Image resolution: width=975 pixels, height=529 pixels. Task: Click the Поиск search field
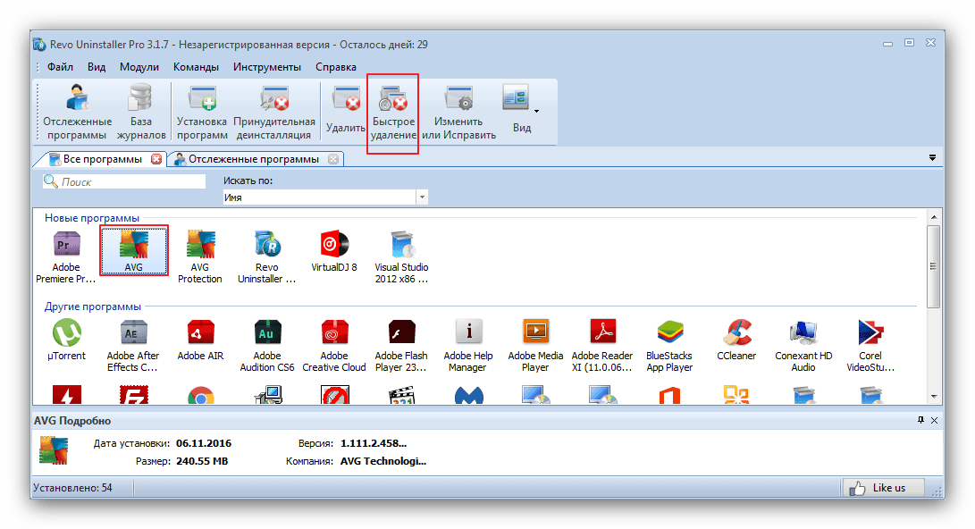point(124,181)
